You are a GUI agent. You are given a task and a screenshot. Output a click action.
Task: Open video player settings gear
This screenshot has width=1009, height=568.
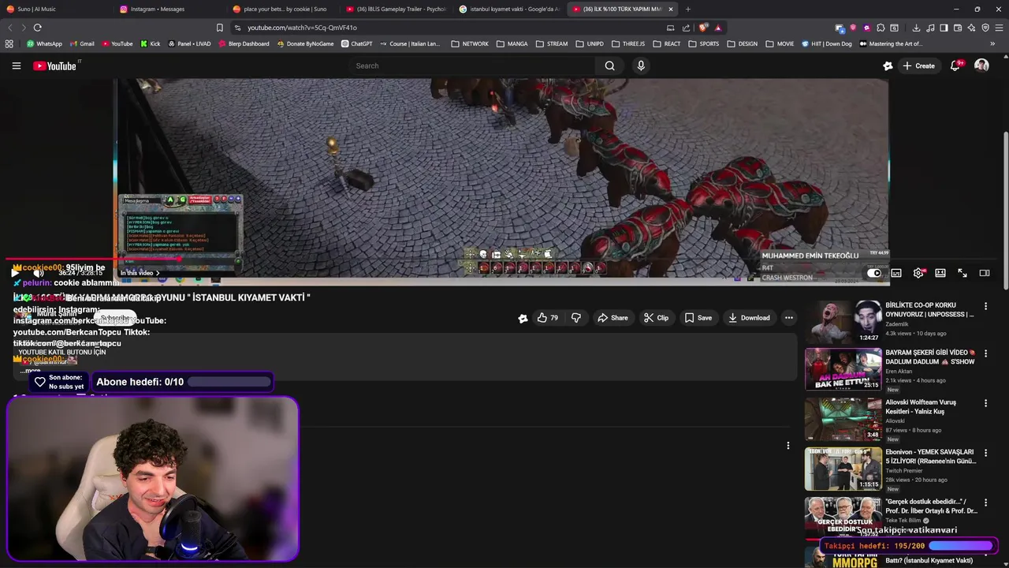point(918,273)
